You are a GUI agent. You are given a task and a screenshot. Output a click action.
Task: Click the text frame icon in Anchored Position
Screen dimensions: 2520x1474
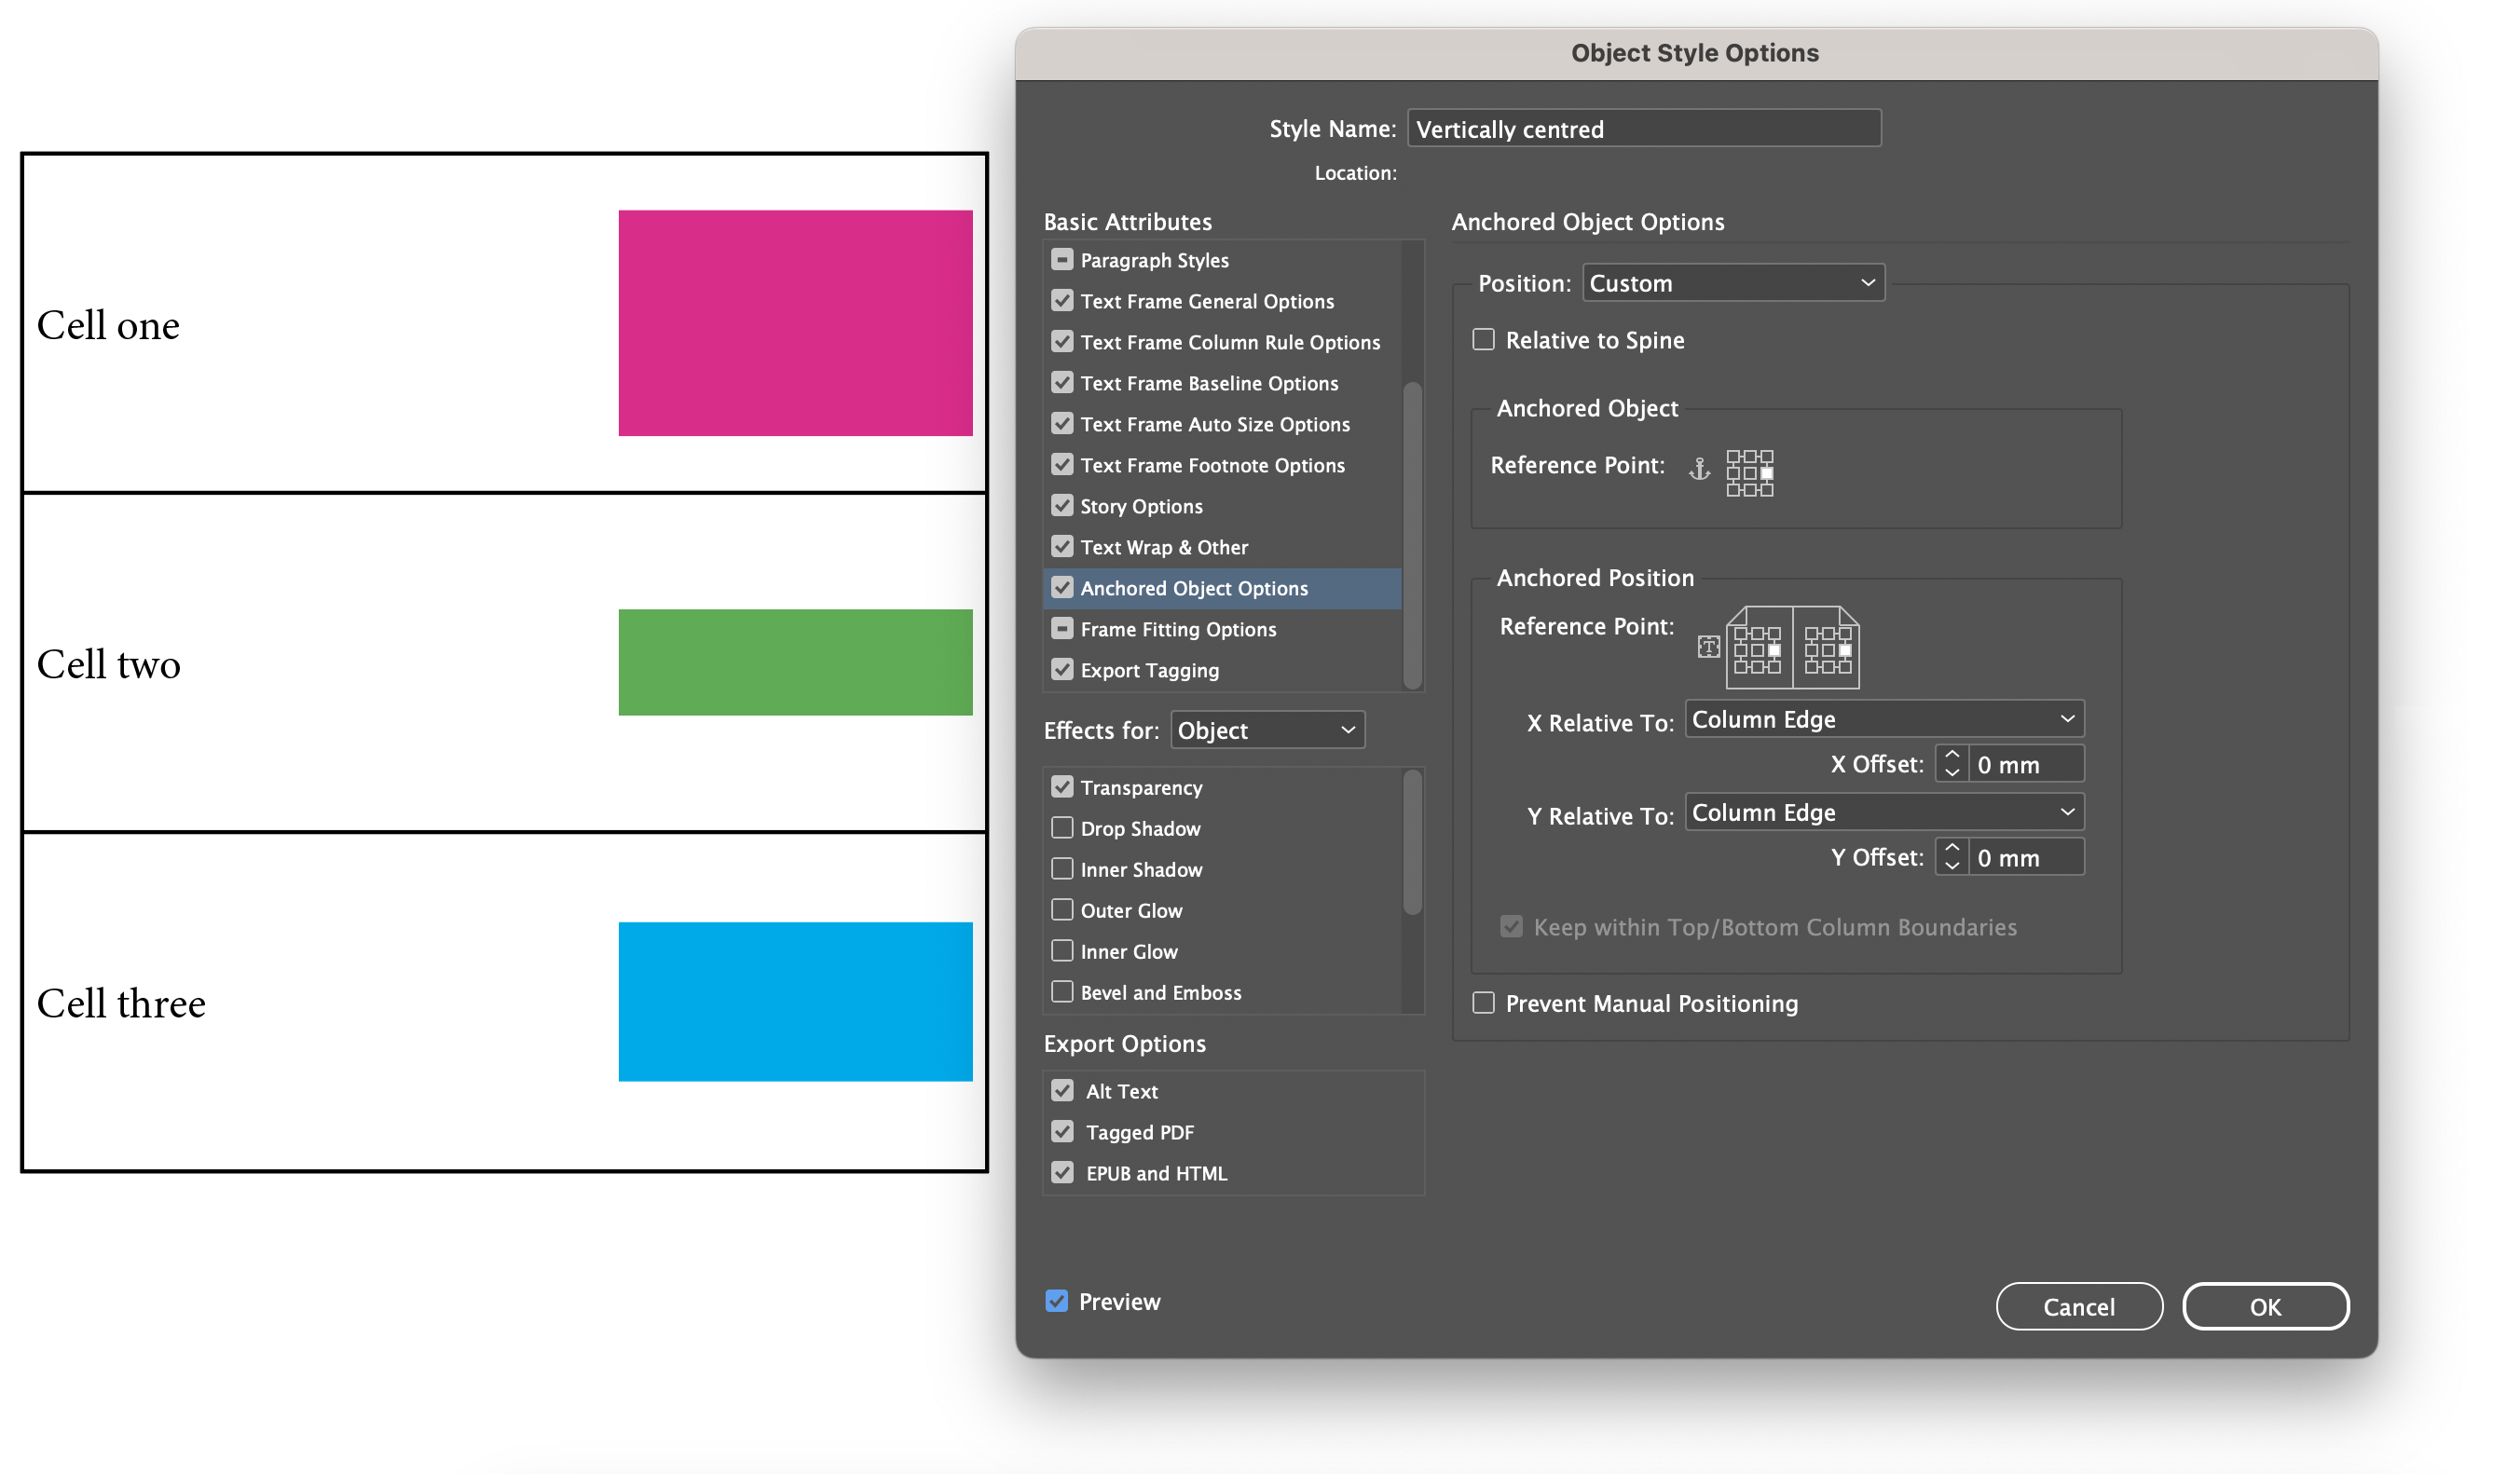coord(1710,648)
